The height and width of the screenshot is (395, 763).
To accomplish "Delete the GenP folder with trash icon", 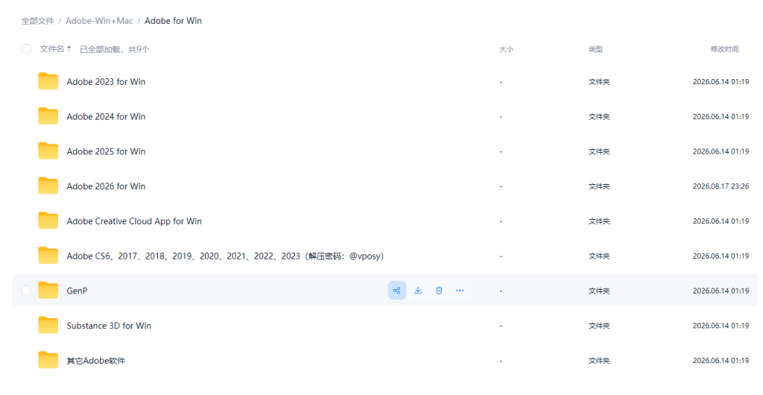I will 439,291.
